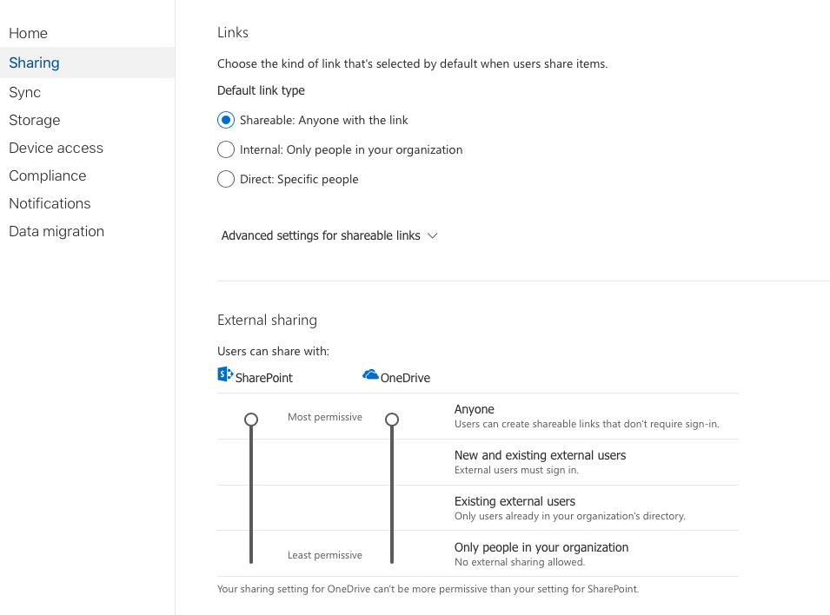
Task: Go to Sharing section
Action: click(x=34, y=63)
